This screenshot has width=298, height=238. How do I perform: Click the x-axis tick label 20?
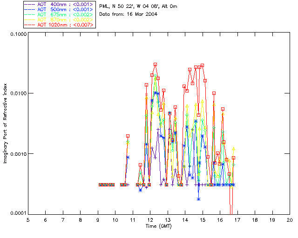pyautogui.click(x=290, y=220)
